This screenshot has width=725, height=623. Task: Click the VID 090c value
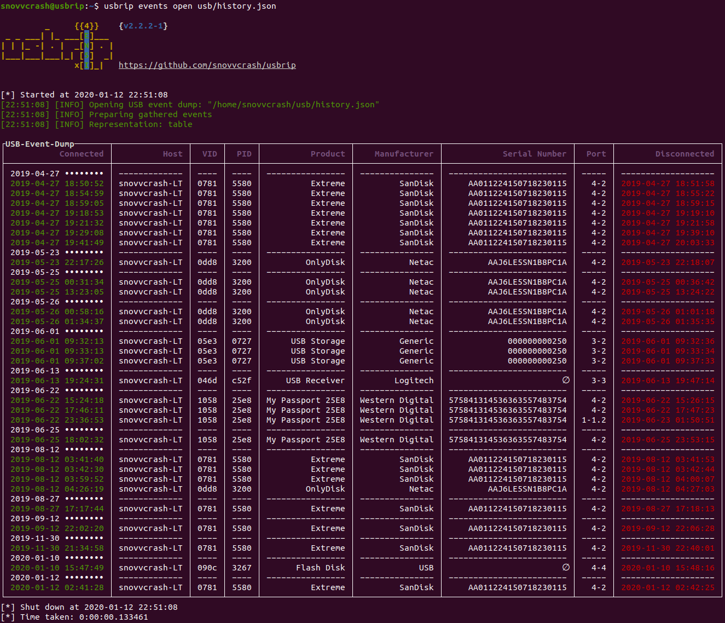tap(207, 568)
